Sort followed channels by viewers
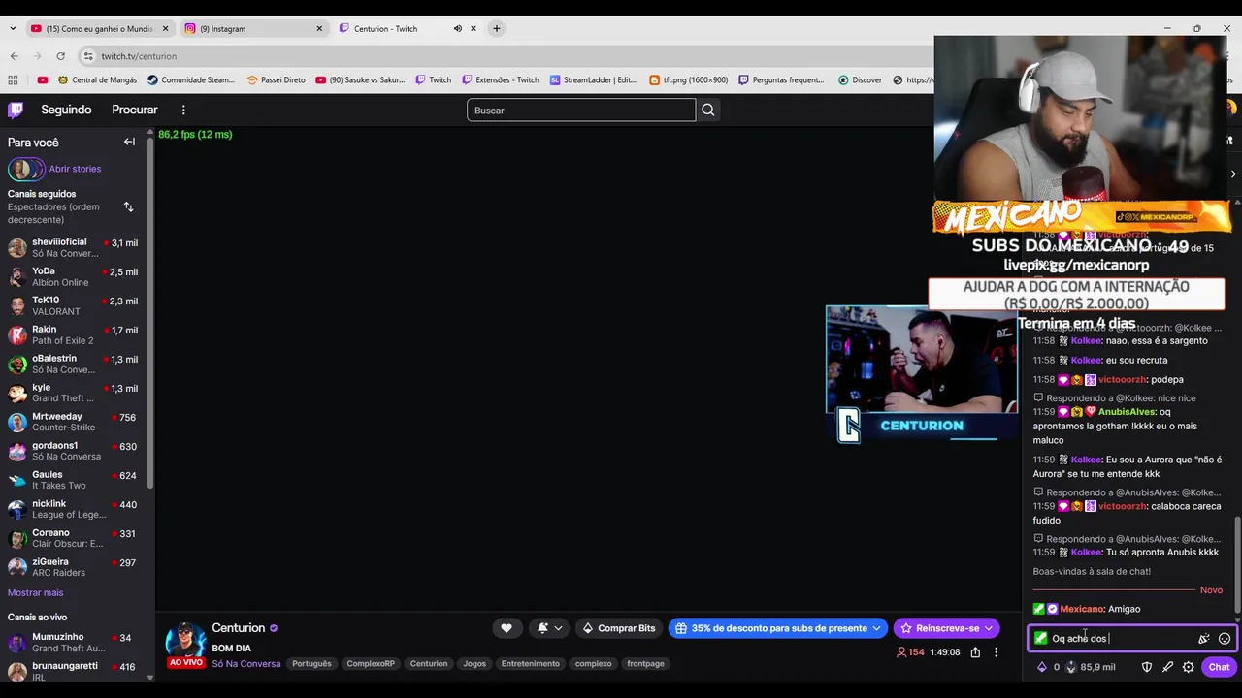This screenshot has height=698, width=1242. [128, 206]
